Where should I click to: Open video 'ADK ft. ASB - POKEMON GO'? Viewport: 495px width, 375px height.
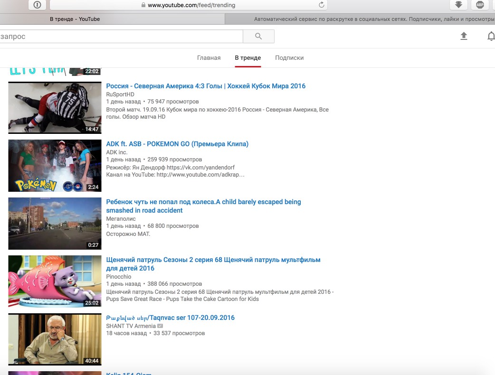177,144
